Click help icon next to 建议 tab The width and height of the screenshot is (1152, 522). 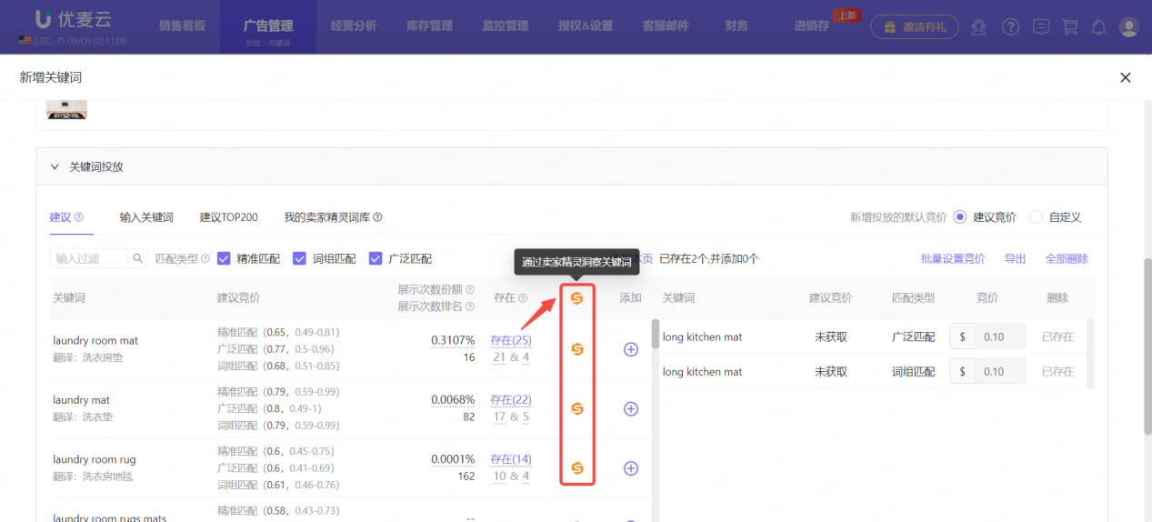79,217
